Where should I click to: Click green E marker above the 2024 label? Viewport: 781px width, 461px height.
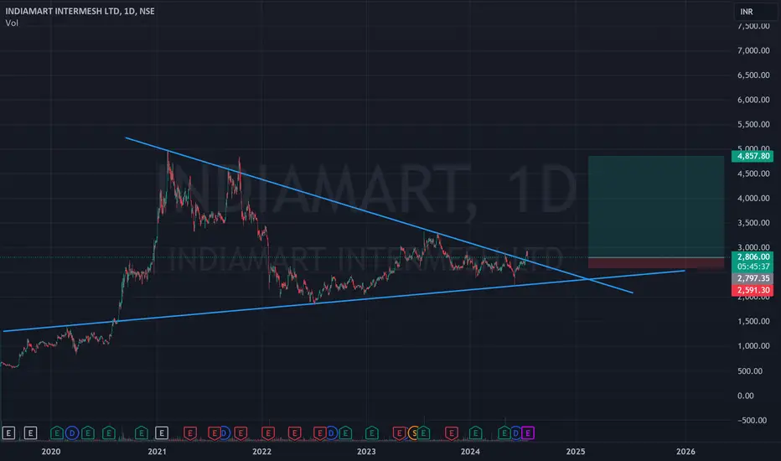(475, 433)
